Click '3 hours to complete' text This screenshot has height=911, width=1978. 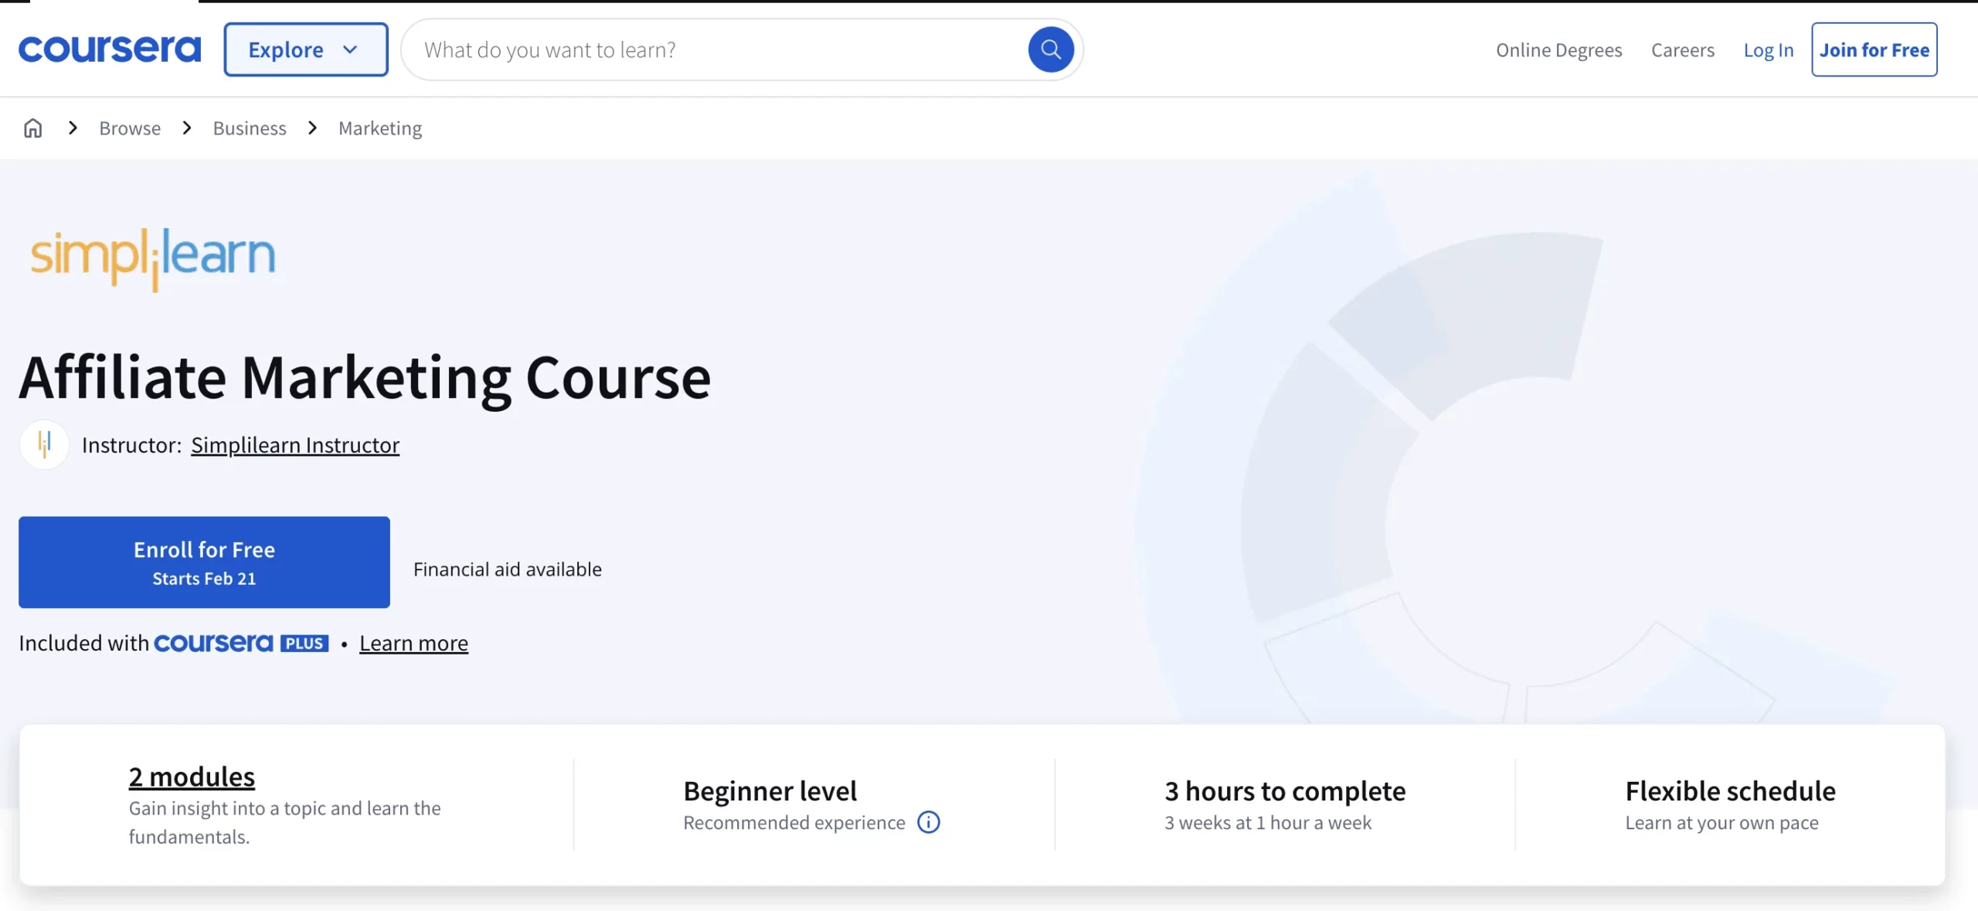1285,790
